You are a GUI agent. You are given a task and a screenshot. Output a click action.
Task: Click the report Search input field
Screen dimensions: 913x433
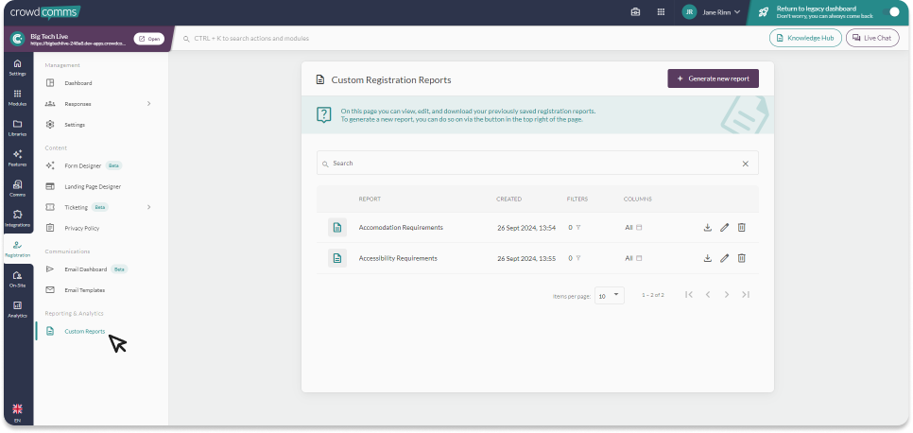pyautogui.click(x=529, y=164)
